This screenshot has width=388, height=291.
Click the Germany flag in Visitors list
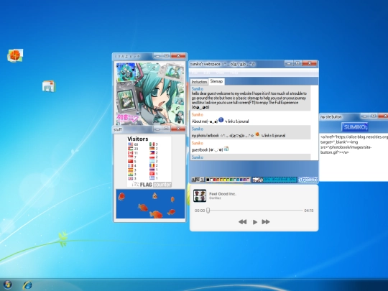point(152,149)
